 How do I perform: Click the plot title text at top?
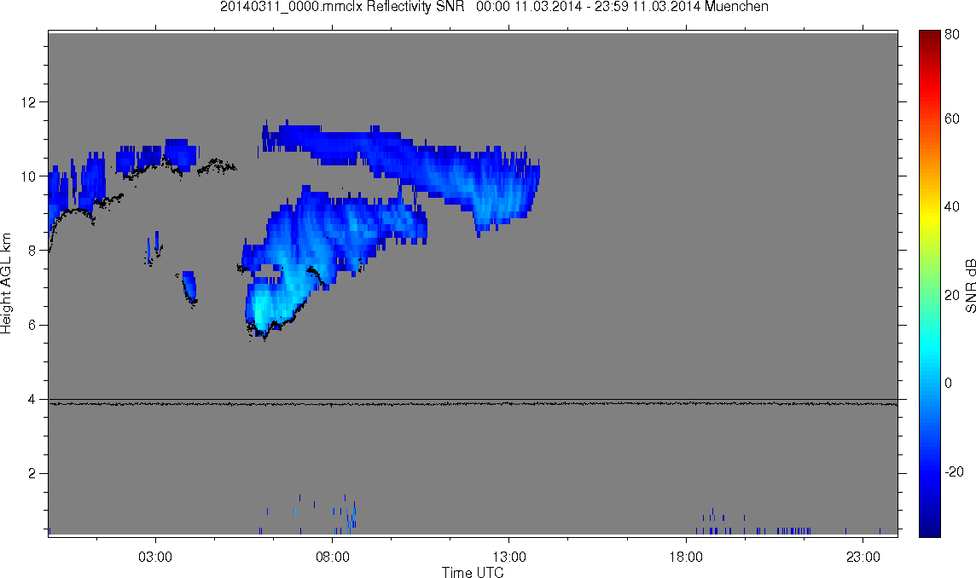point(494,7)
